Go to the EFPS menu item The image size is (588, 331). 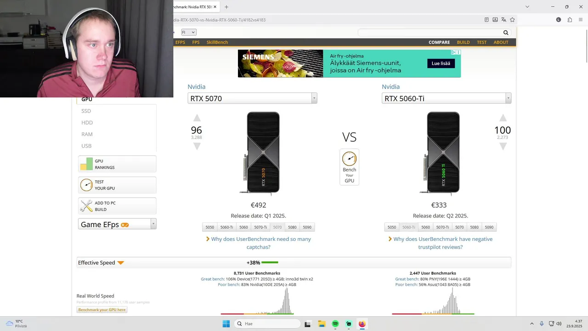click(x=180, y=42)
